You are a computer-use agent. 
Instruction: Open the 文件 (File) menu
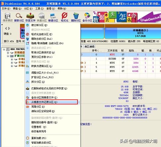[x=6, y=9]
